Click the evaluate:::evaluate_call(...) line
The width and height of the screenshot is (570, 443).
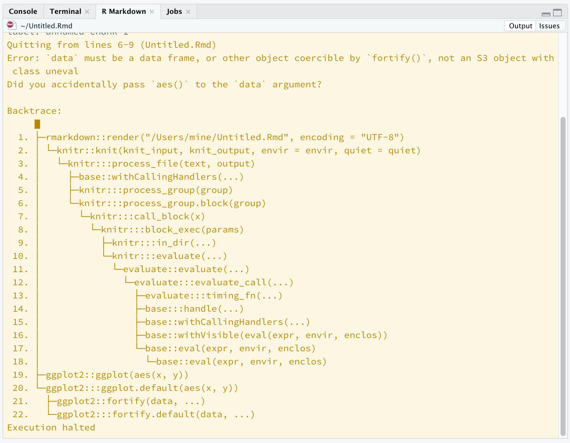tap(214, 282)
